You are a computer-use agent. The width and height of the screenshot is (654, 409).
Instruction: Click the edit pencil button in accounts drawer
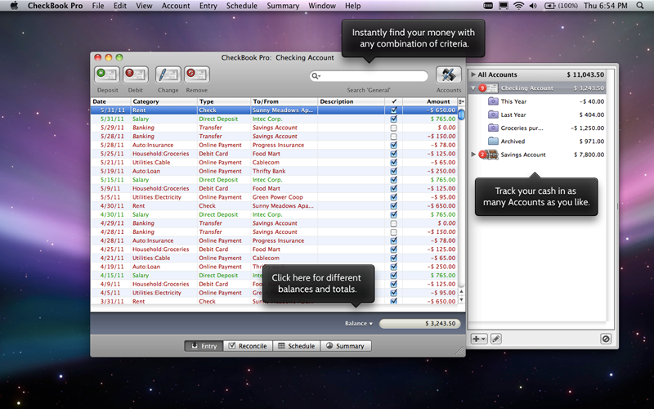point(496,339)
